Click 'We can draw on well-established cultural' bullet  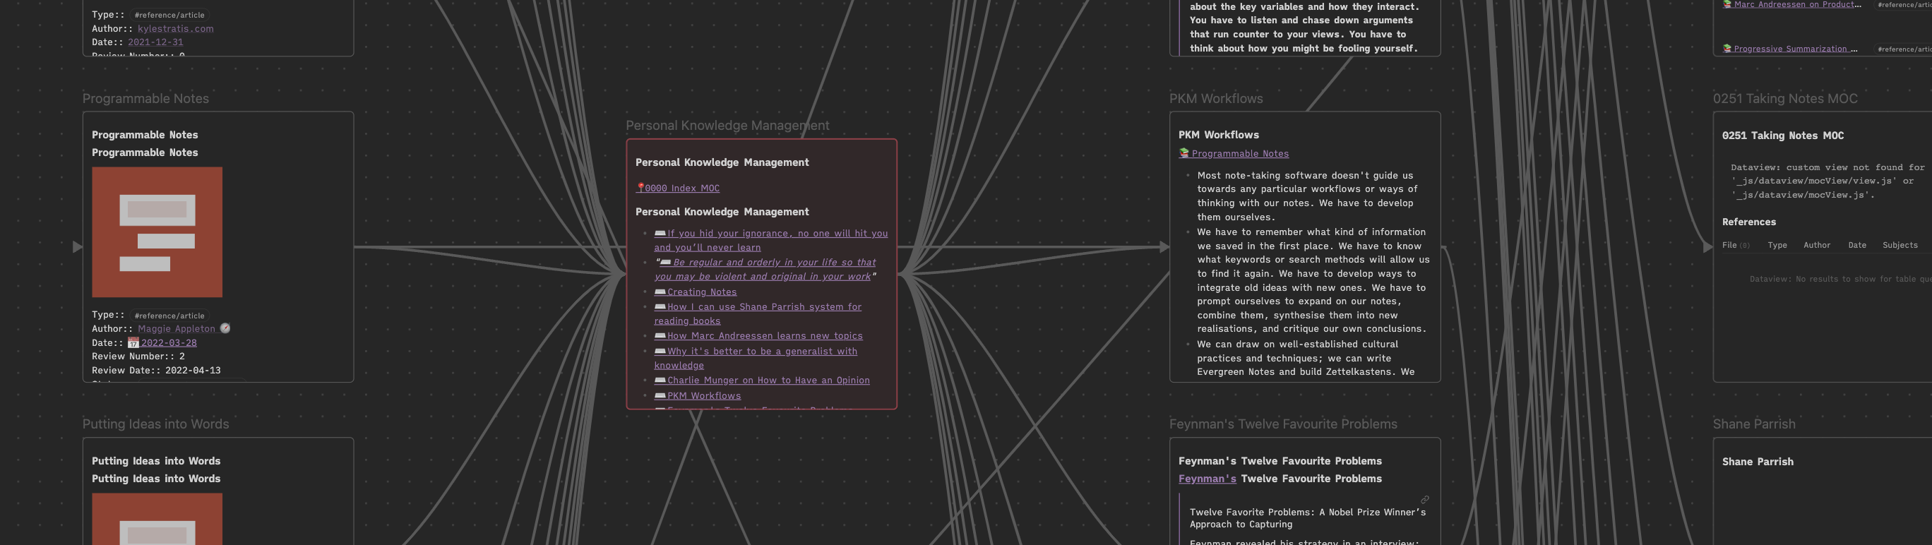[1306, 359]
